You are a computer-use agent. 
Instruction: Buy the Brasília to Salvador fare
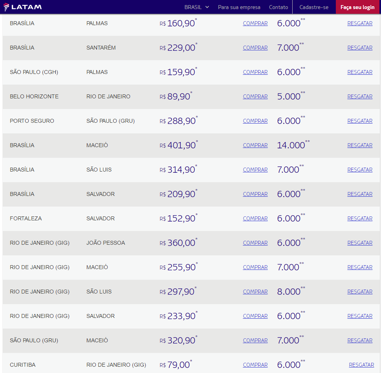tap(255, 194)
